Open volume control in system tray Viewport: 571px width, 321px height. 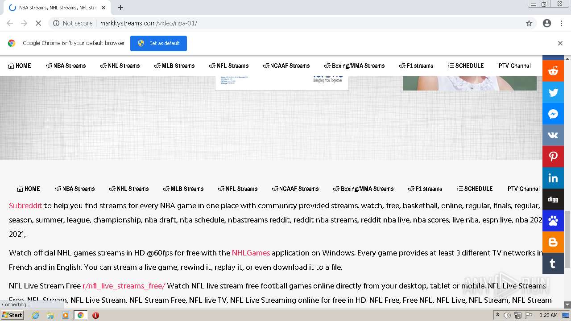click(x=507, y=315)
